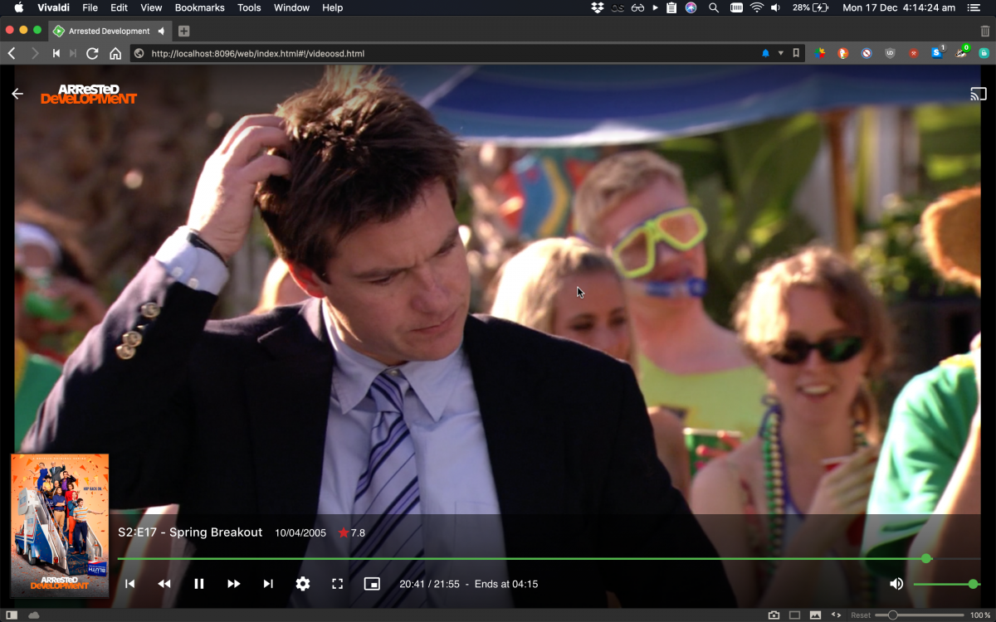This screenshot has width=996, height=622.
Task: Capture page with the camera icon
Action: pyautogui.click(x=774, y=615)
